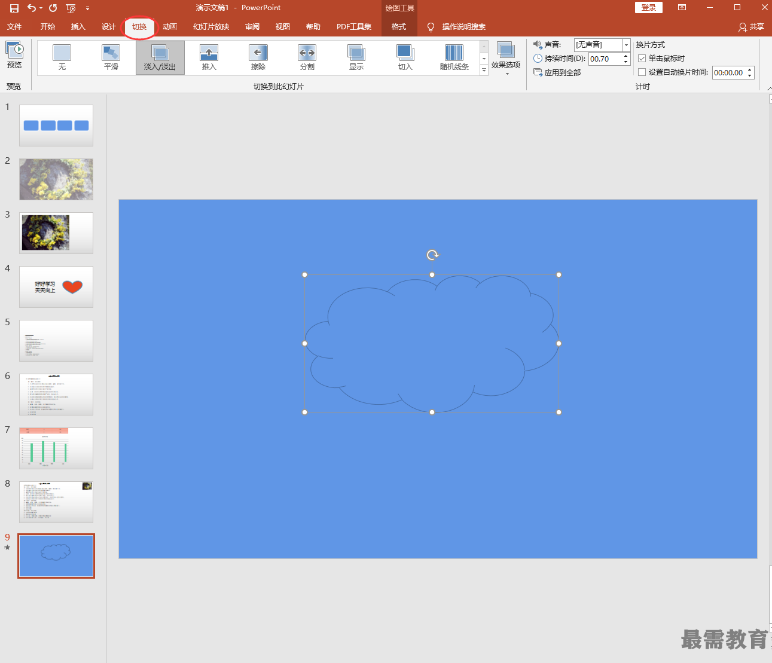Image resolution: width=772 pixels, height=663 pixels.
Task: Open the 开始 Home tab
Action: click(x=48, y=27)
